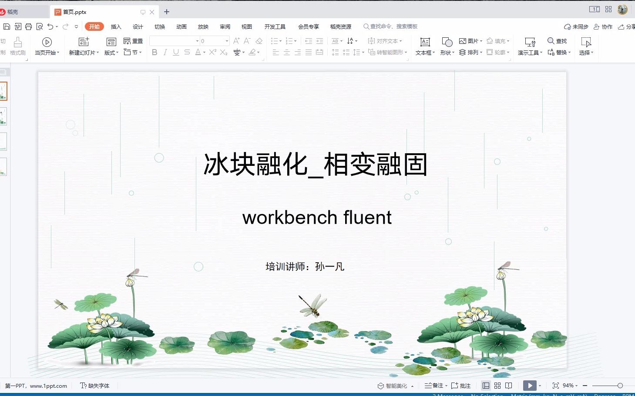Open the font name dropdown
The height and width of the screenshot is (396, 635).
[x=197, y=41]
